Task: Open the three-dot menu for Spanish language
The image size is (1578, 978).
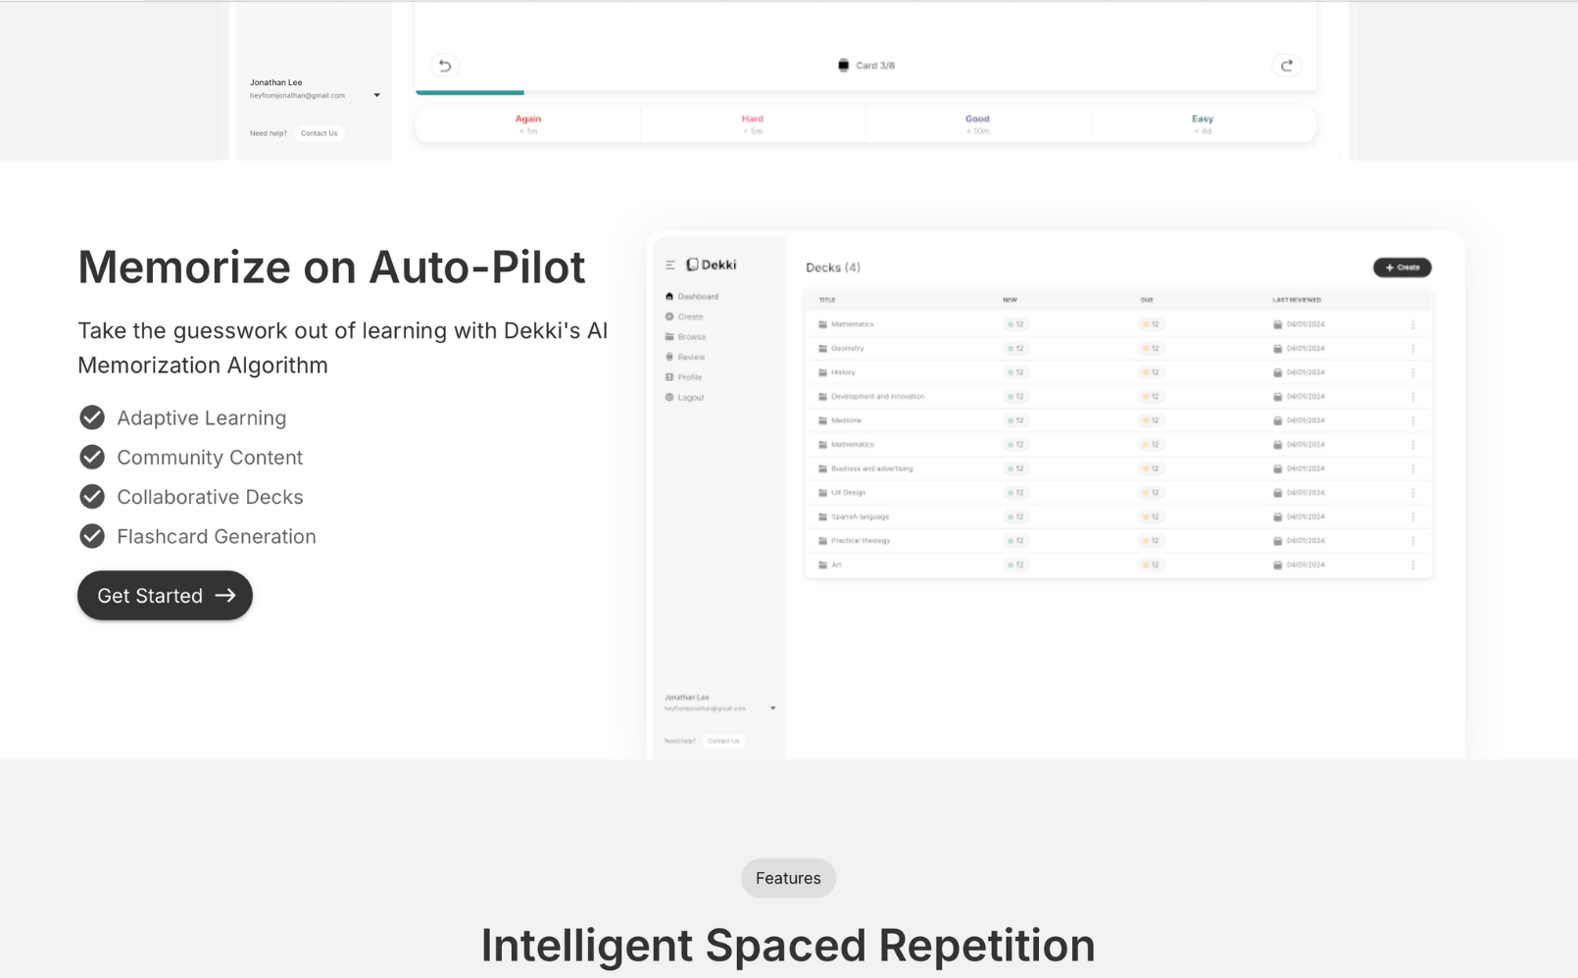Action: (x=1413, y=516)
